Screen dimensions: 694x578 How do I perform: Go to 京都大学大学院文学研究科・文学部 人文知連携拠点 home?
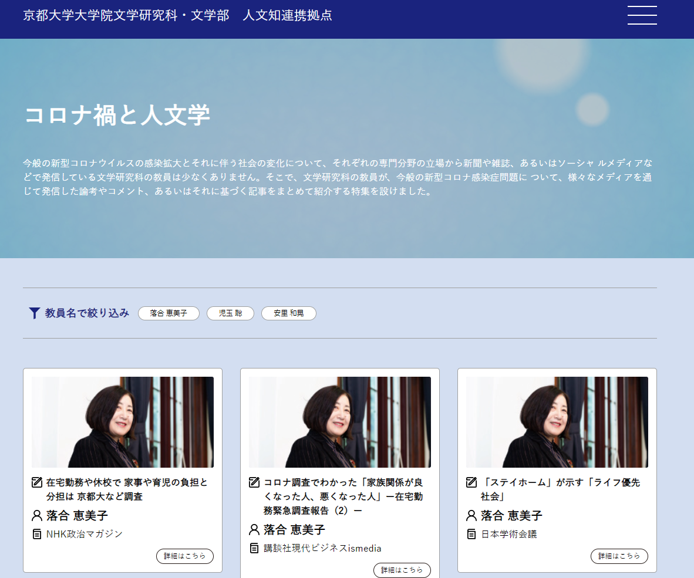click(177, 15)
